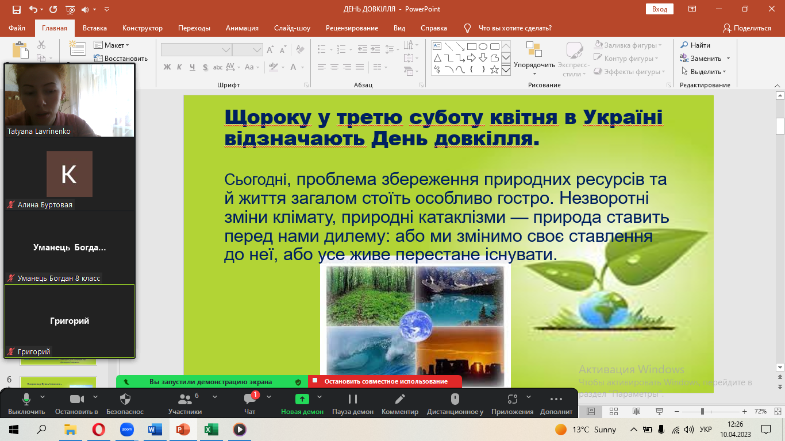Open Zoom security shield icon

(125, 400)
